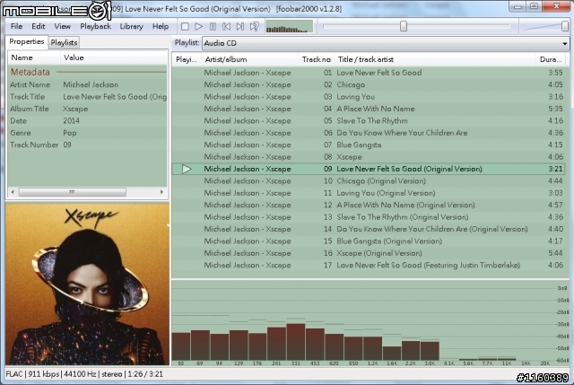The height and width of the screenshot is (385, 574).
Task: Click the seek bar slider handle
Action: click(x=404, y=26)
